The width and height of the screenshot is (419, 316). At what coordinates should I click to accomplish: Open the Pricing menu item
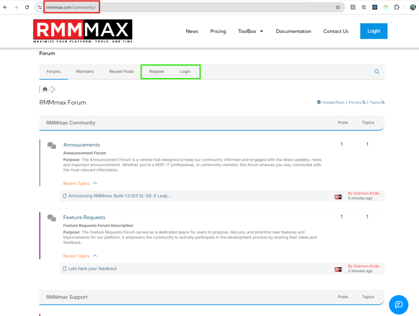(218, 31)
